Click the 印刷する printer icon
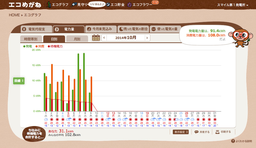256x148 pixels. [217, 132]
